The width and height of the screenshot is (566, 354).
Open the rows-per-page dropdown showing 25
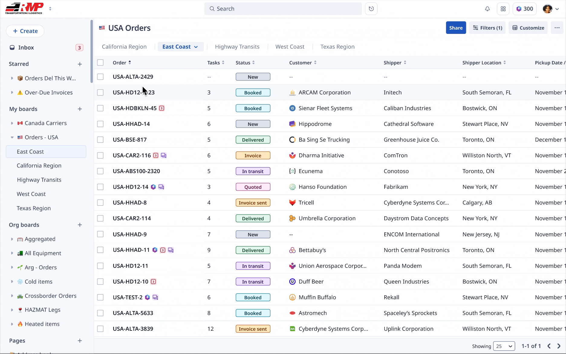504,346
